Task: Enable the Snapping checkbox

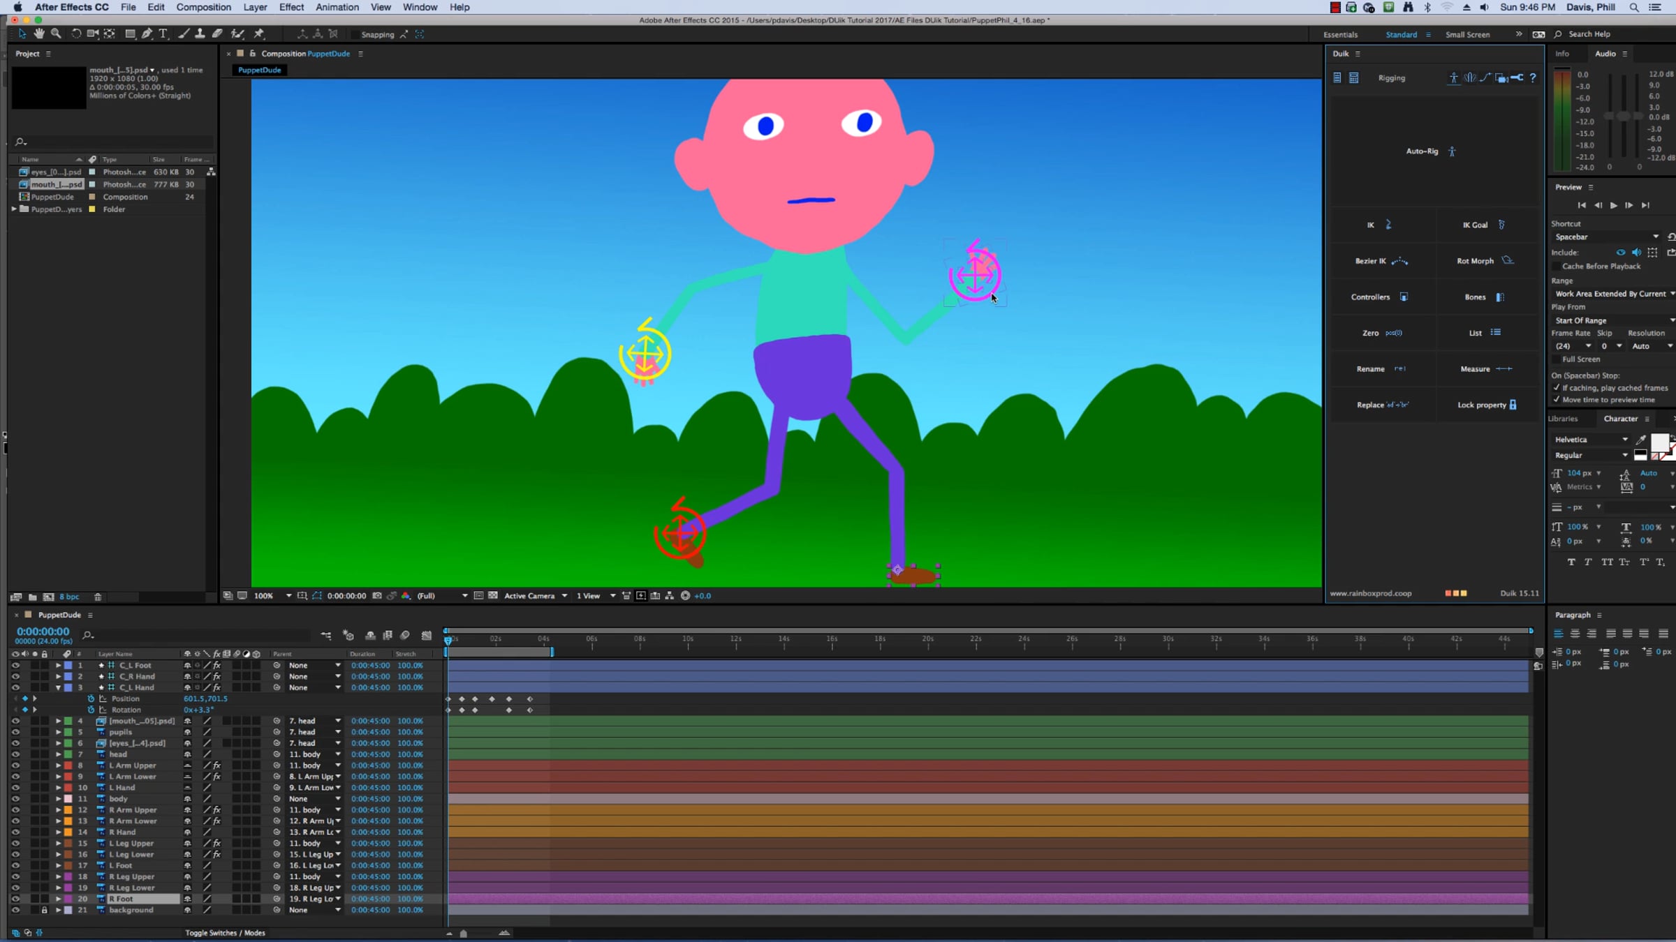Action: (x=355, y=34)
